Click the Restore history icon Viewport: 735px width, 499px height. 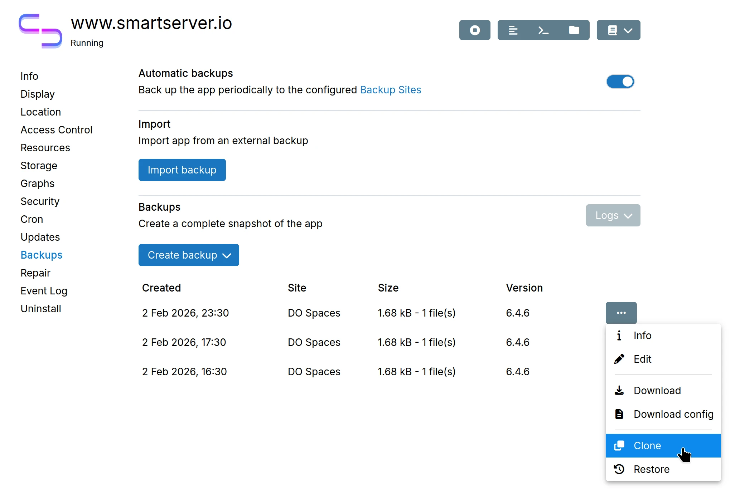[619, 469]
